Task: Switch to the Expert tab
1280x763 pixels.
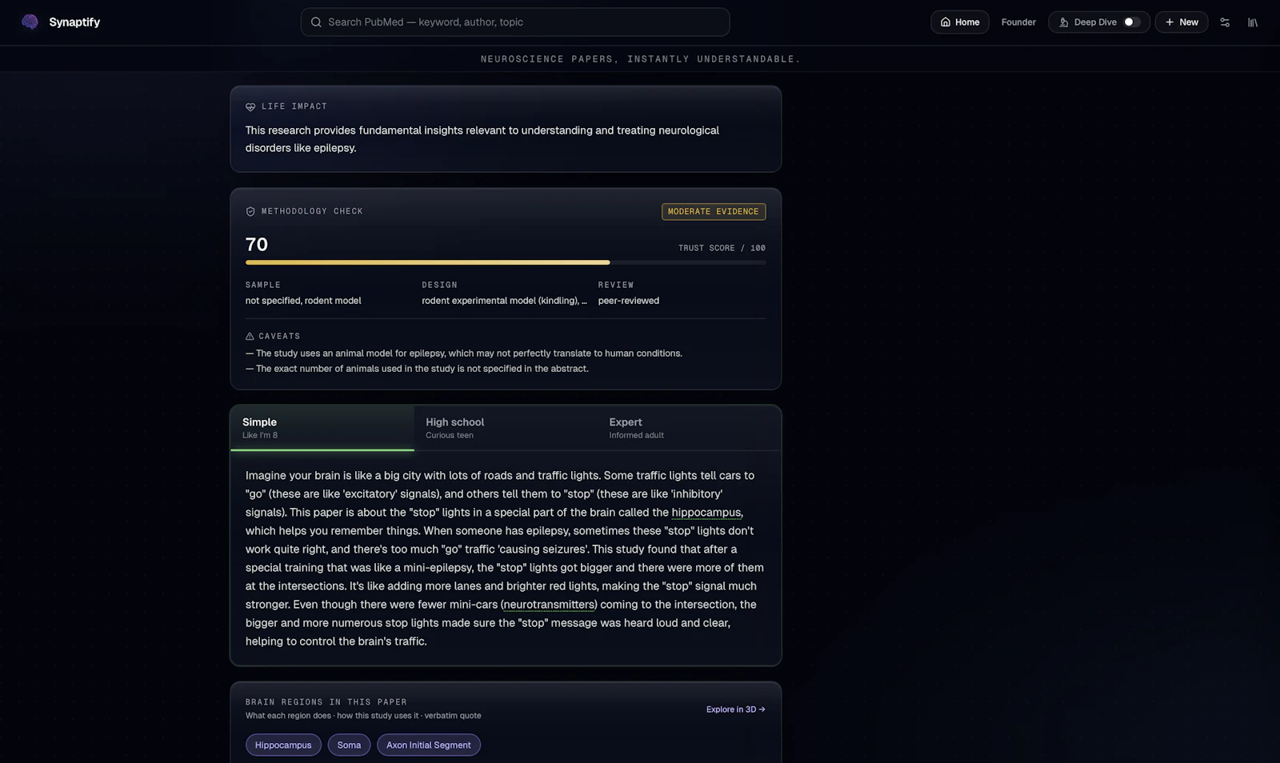Action: (x=689, y=428)
